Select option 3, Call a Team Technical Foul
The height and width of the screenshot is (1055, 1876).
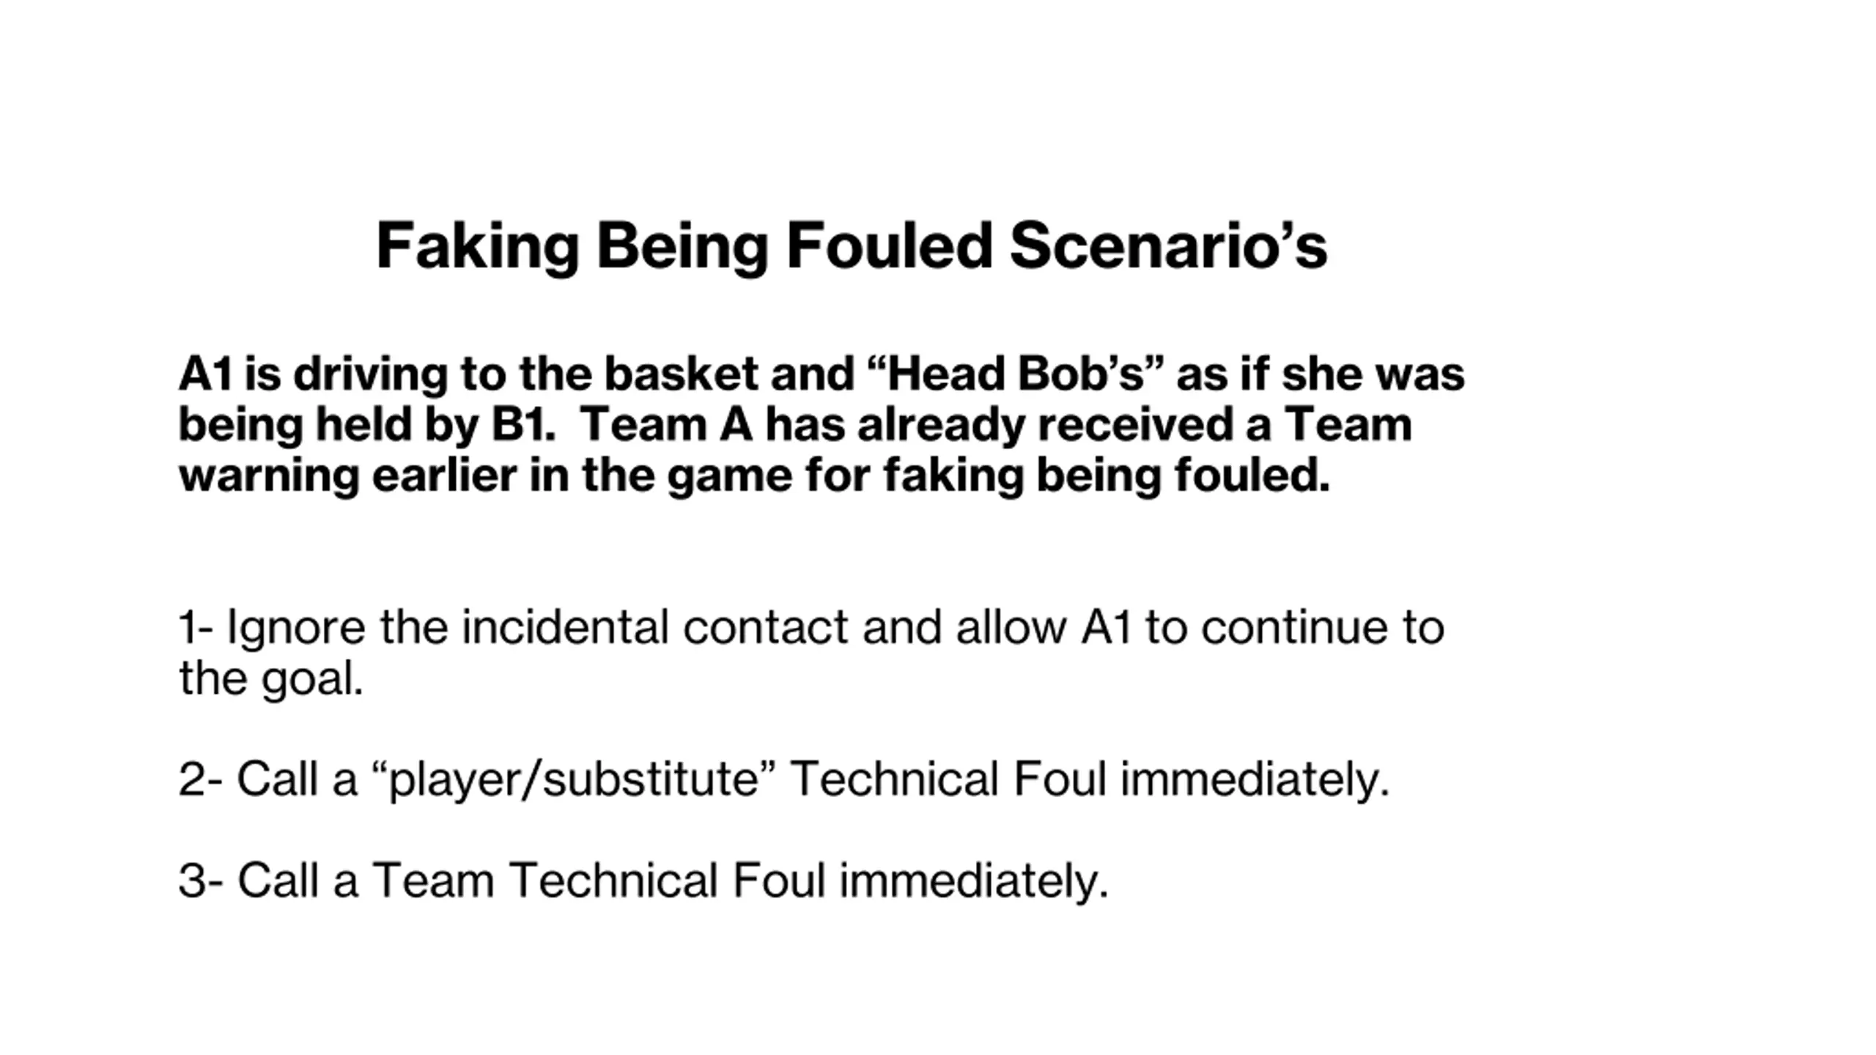[643, 880]
